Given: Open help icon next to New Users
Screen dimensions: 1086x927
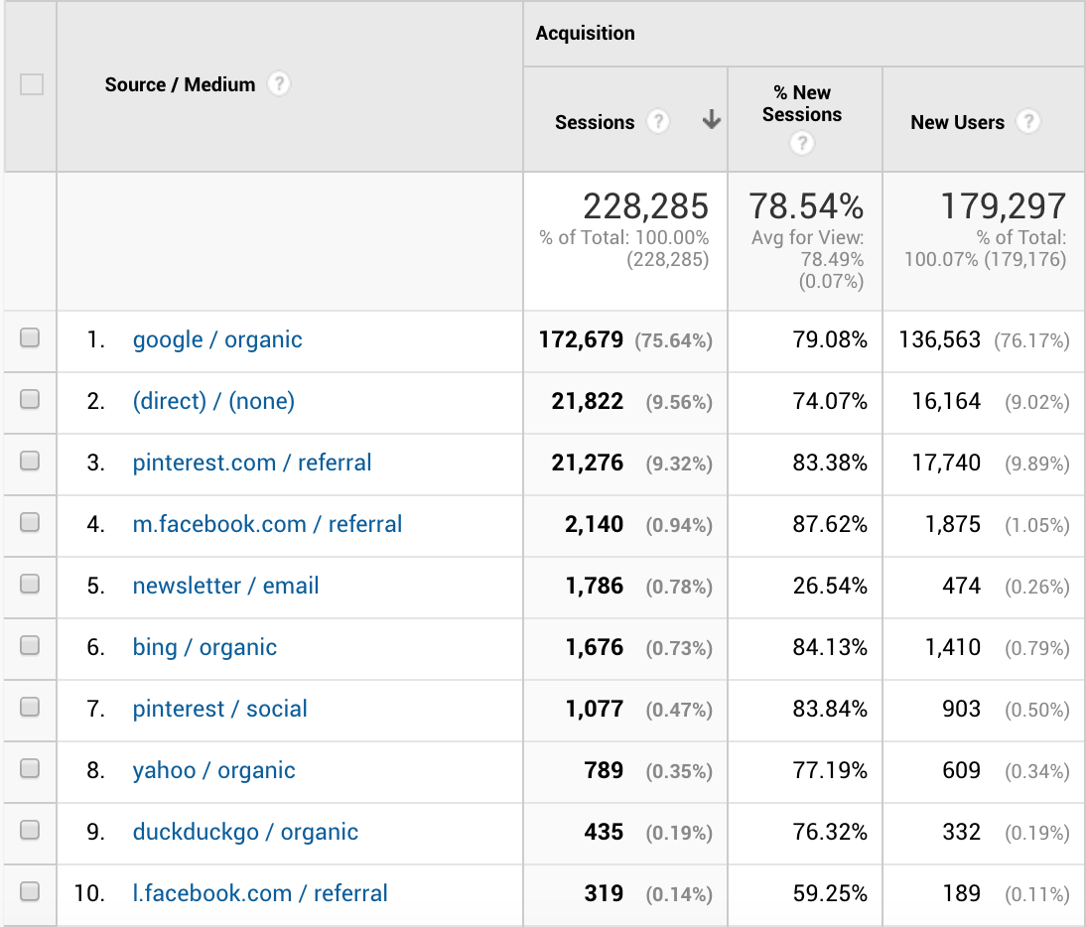Looking at the screenshot, I should (1028, 122).
